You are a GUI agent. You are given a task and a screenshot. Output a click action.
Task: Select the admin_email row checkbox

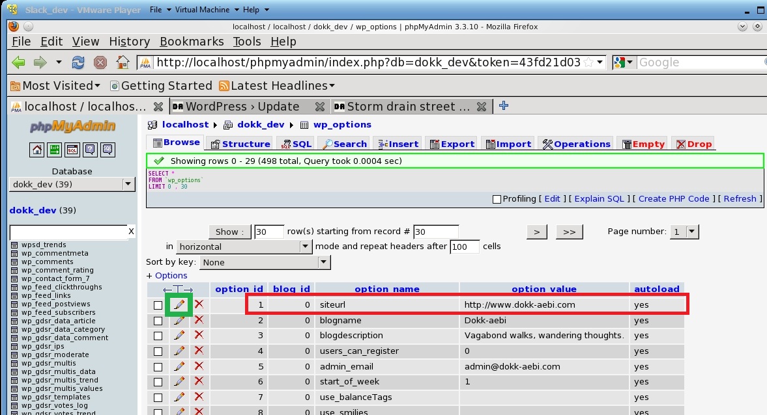tap(158, 367)
